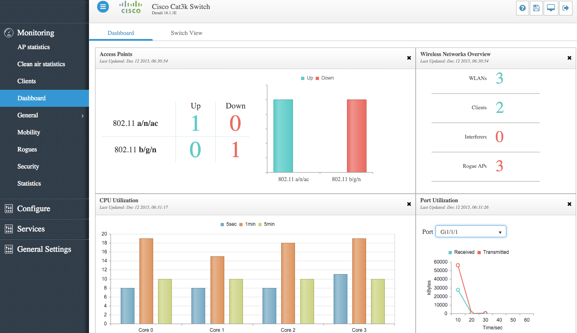Switch to the Switch View tab

(187, 33)
